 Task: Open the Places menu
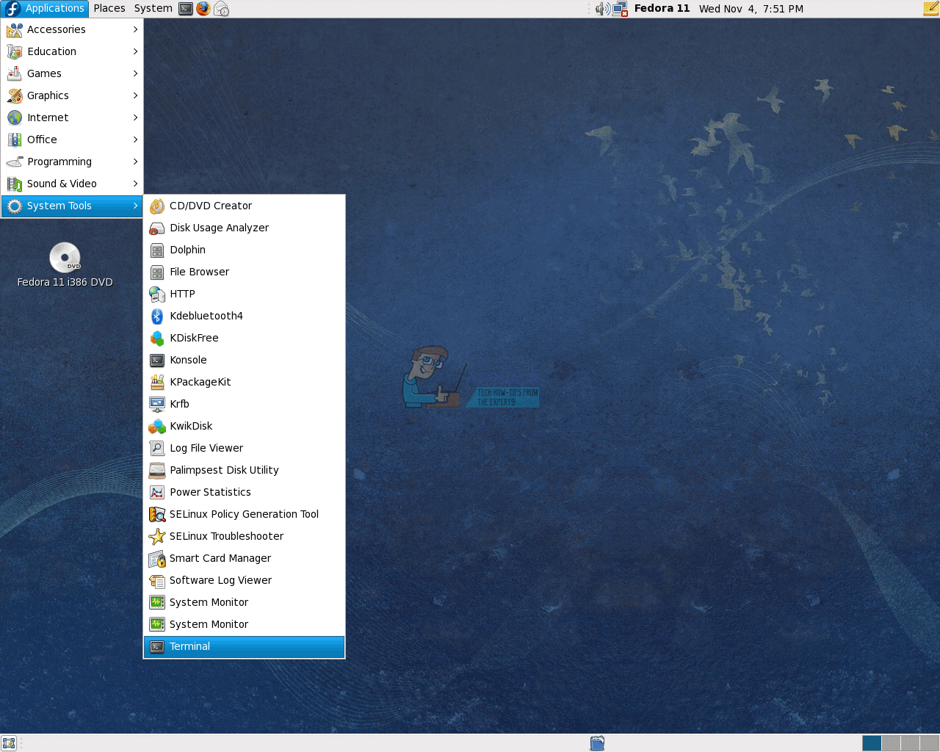point(109,9)
